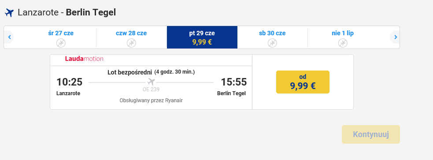433x160 pixels.
Task: Click no-flight icon under śr 27 cze
Action: 61,43
